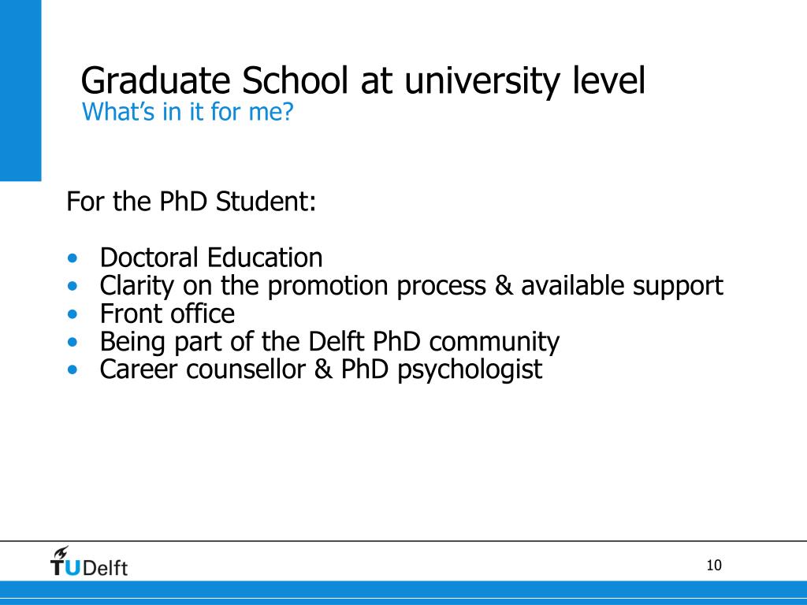Viewport: 807px width, 605px height.
Task: Click Being part of the Delft PhD community
Action: pos(329,342)
